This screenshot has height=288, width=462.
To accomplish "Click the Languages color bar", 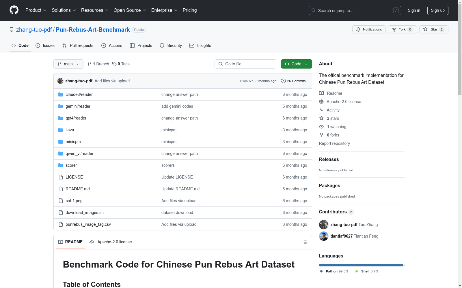I will coord(361,265).
